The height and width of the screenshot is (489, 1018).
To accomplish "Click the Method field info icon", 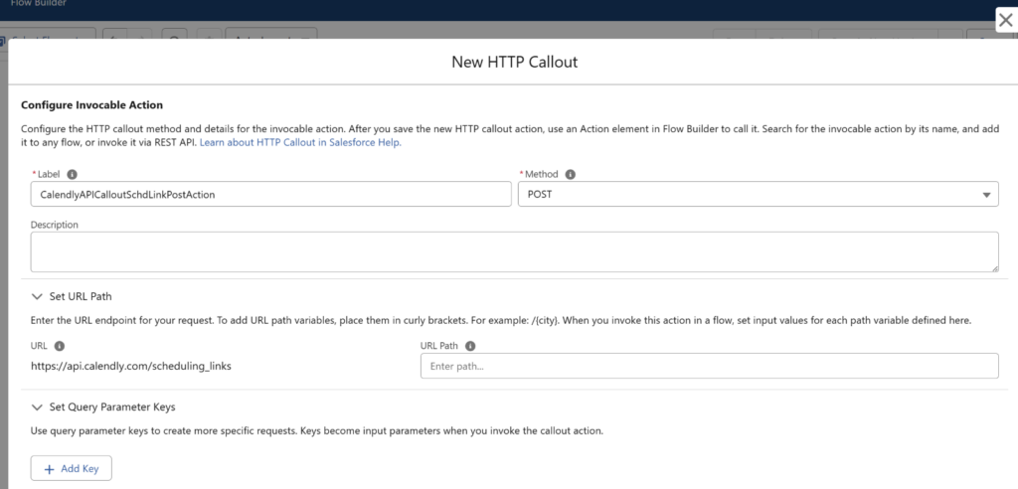I will (570, 174).
